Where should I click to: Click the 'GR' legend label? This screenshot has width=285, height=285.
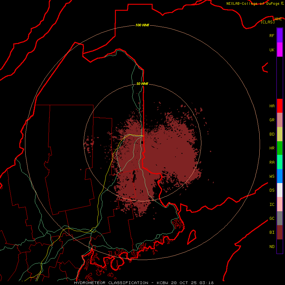(x=272, y=120)
